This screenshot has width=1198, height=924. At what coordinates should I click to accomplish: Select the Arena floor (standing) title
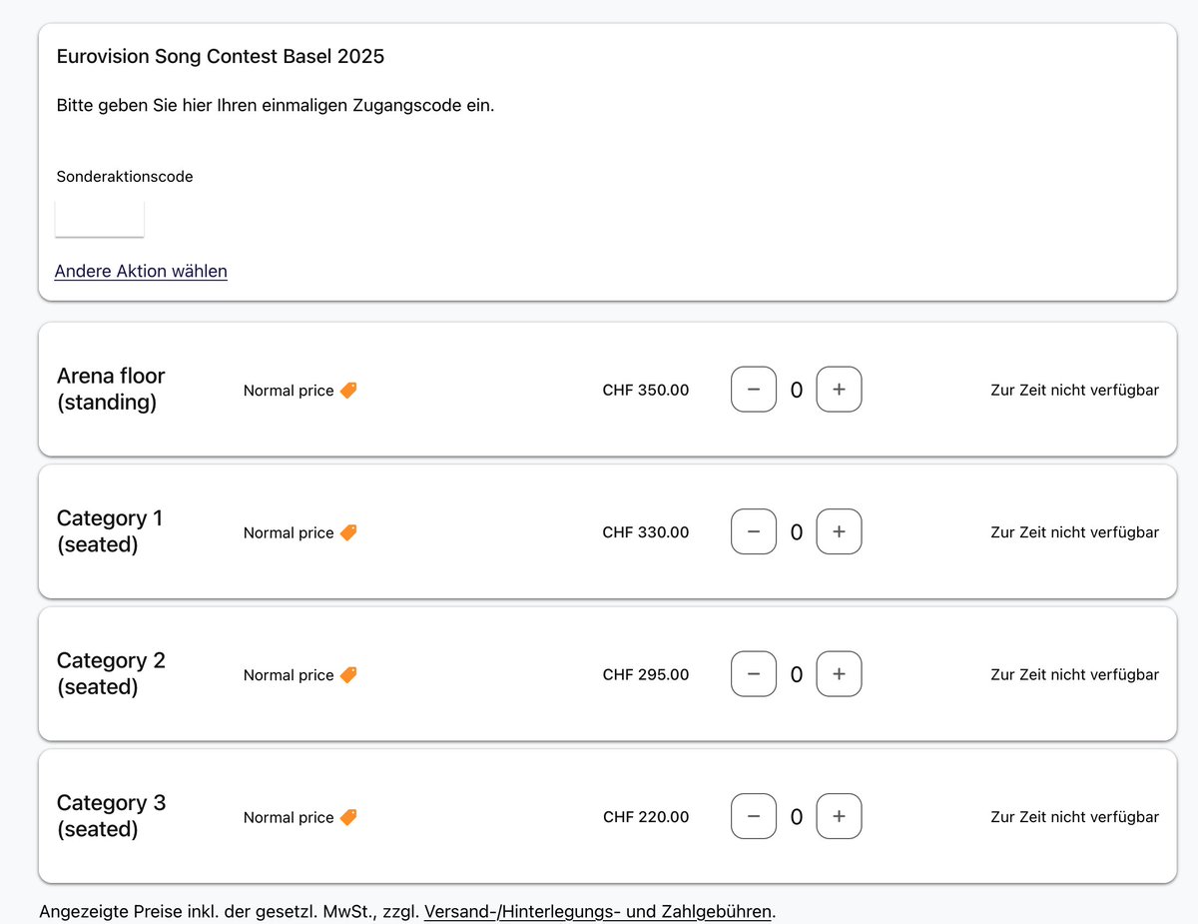(111, 389)
